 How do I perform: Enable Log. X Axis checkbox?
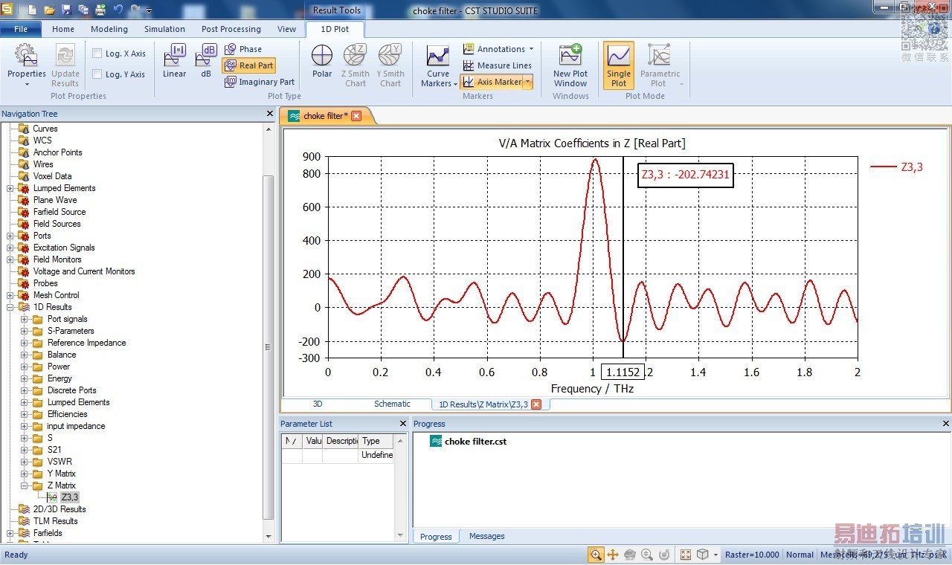pos(97,54)
